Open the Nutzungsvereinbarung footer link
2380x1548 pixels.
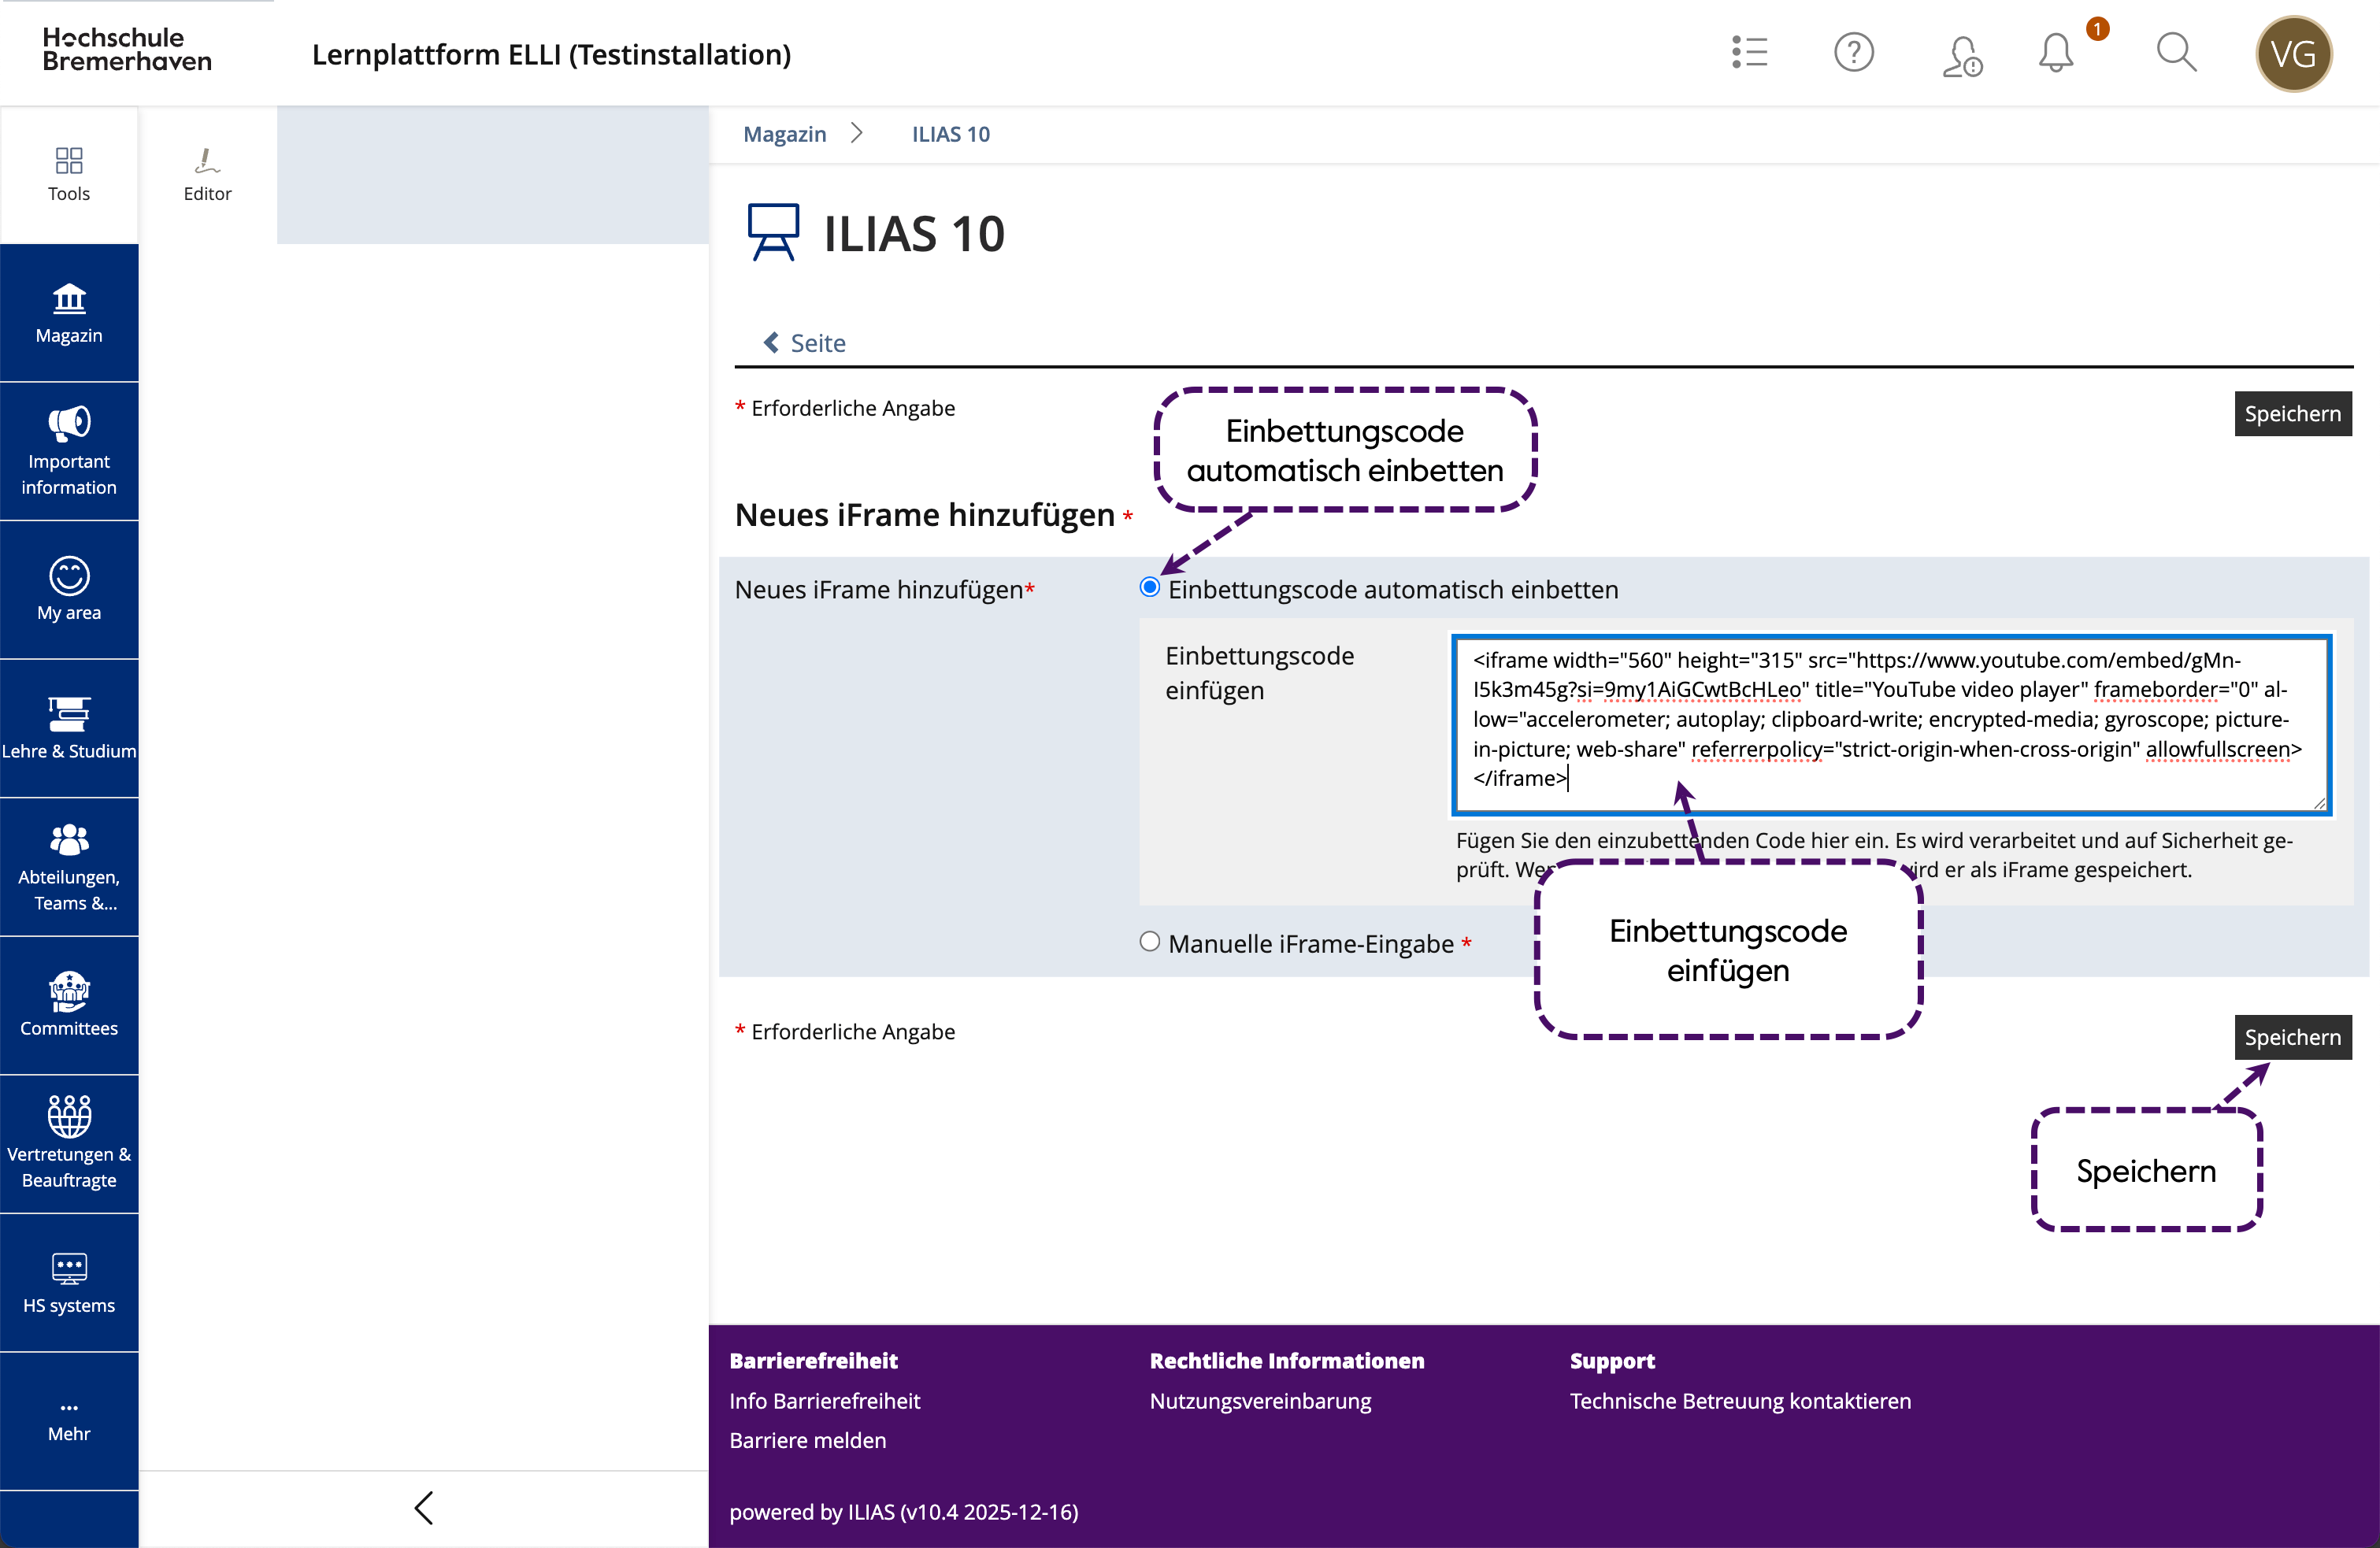coord(1260,1401)
